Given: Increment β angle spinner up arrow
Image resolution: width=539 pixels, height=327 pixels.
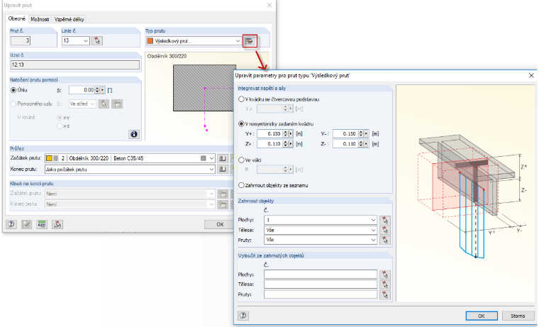Looking at the screenshot, I should click(x=97, y=89).
